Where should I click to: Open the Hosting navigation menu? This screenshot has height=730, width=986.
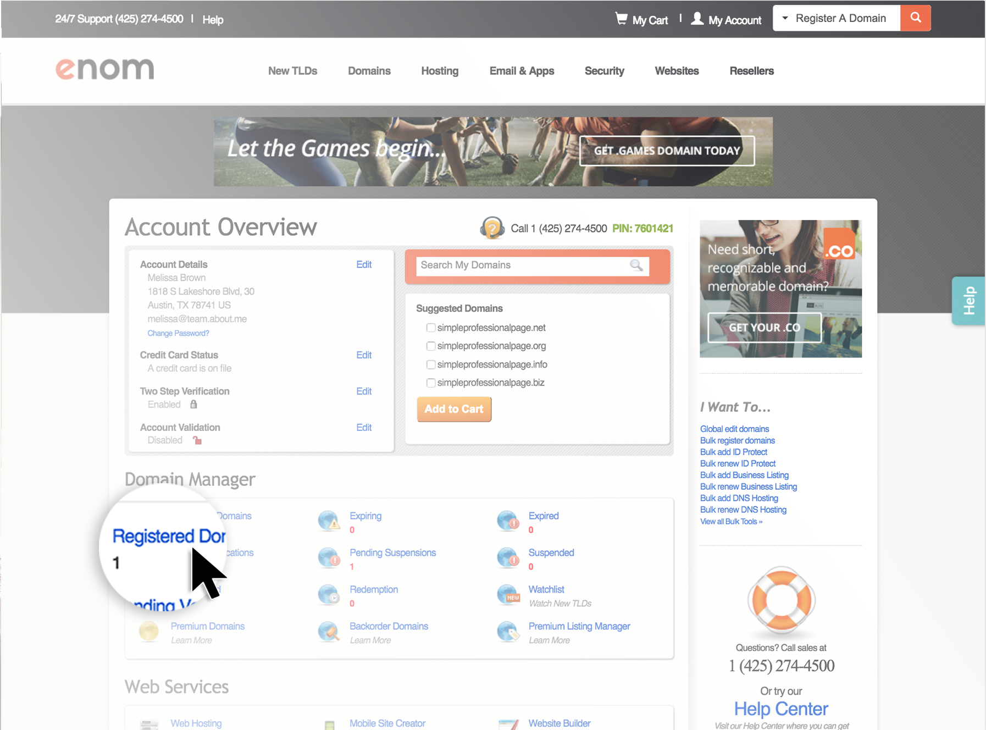tap(439, 71)
